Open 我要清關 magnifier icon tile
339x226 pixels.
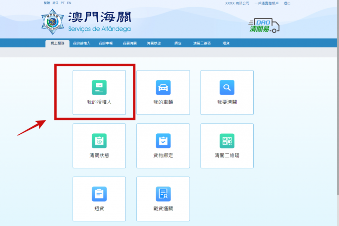(227, 88)
